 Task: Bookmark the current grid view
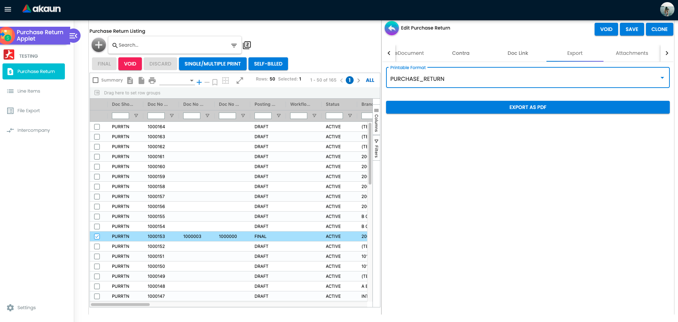(x=215, y=82)
